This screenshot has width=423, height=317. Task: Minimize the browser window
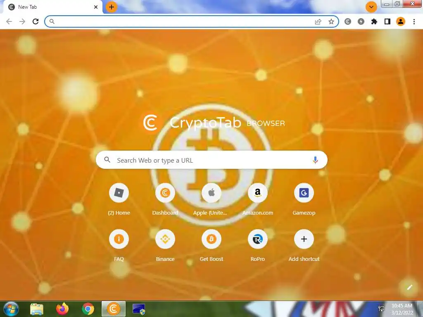tap(387, 4)
